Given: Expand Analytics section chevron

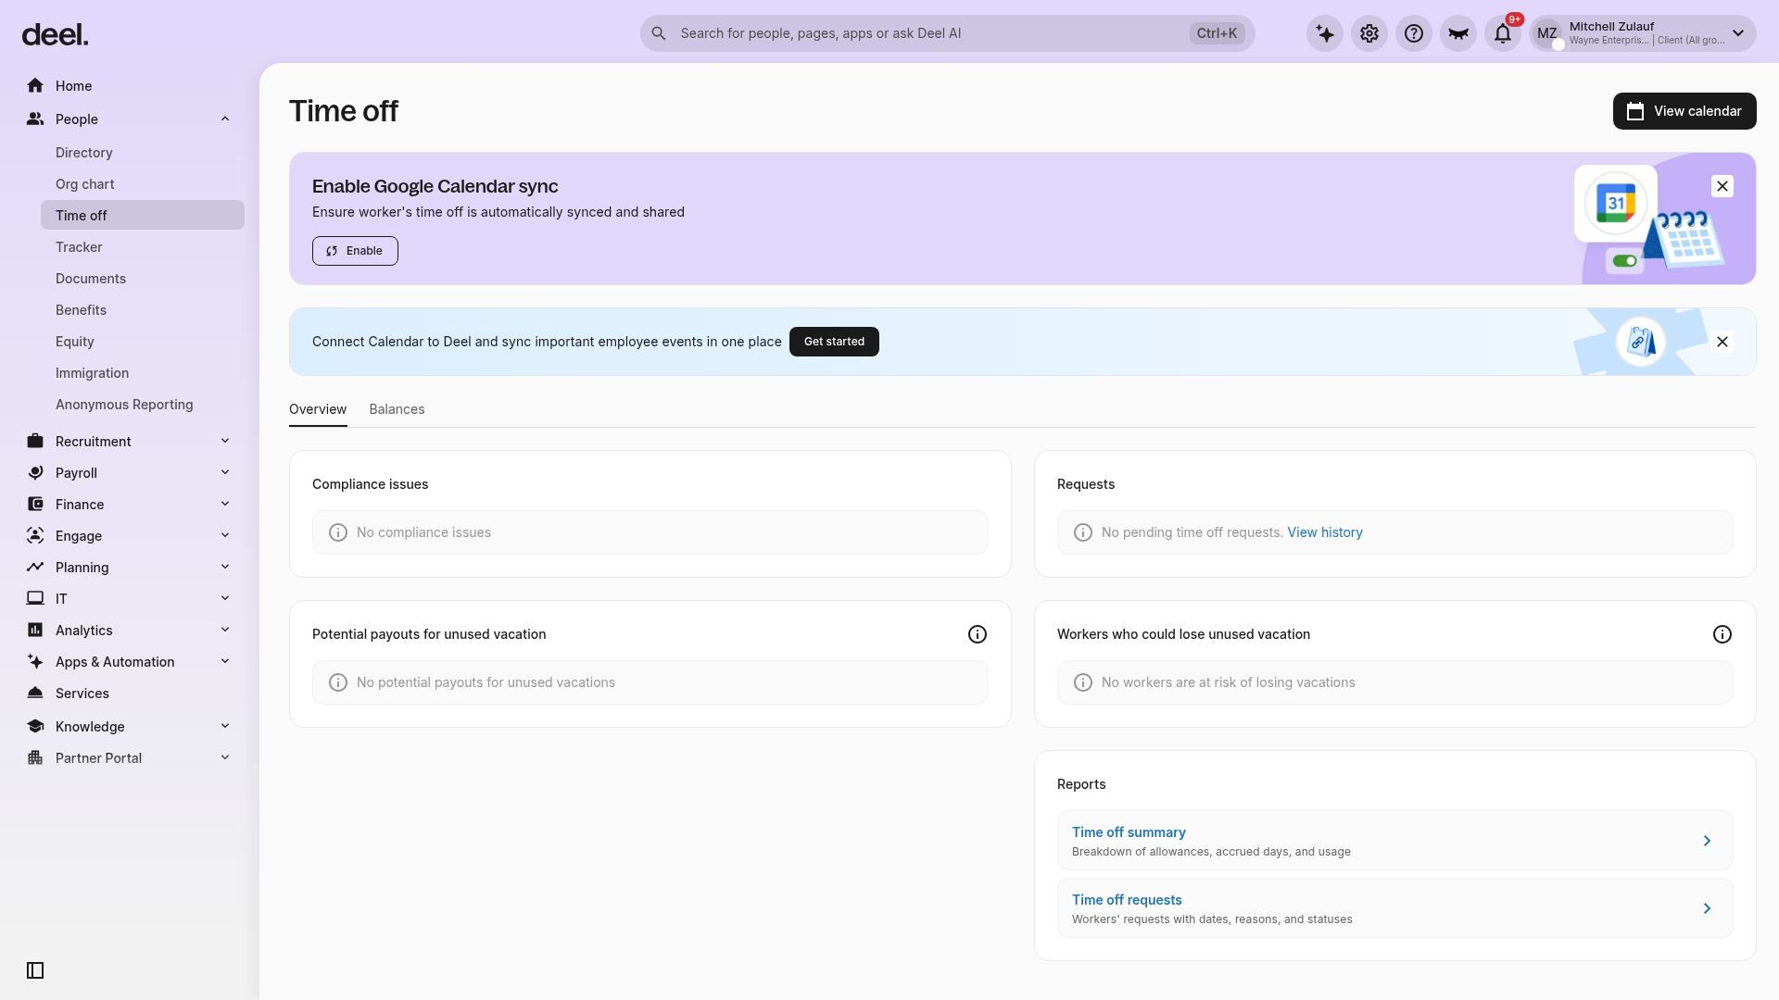Looking at the screenshot, I should click(225, 630).
